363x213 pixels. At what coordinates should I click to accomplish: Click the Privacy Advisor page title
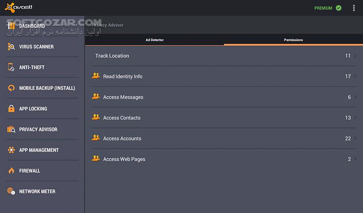tap(107, 25)
